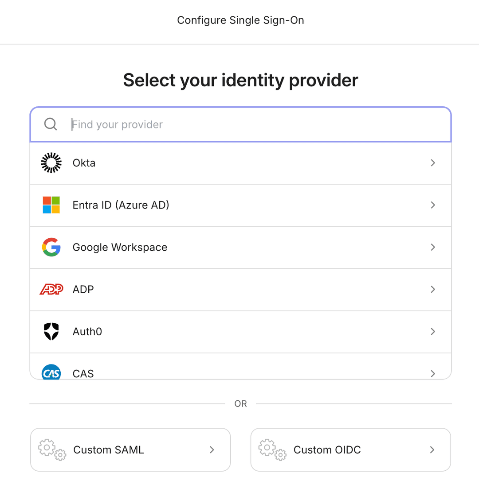Select the CAS provider entry

pos(240,372)
